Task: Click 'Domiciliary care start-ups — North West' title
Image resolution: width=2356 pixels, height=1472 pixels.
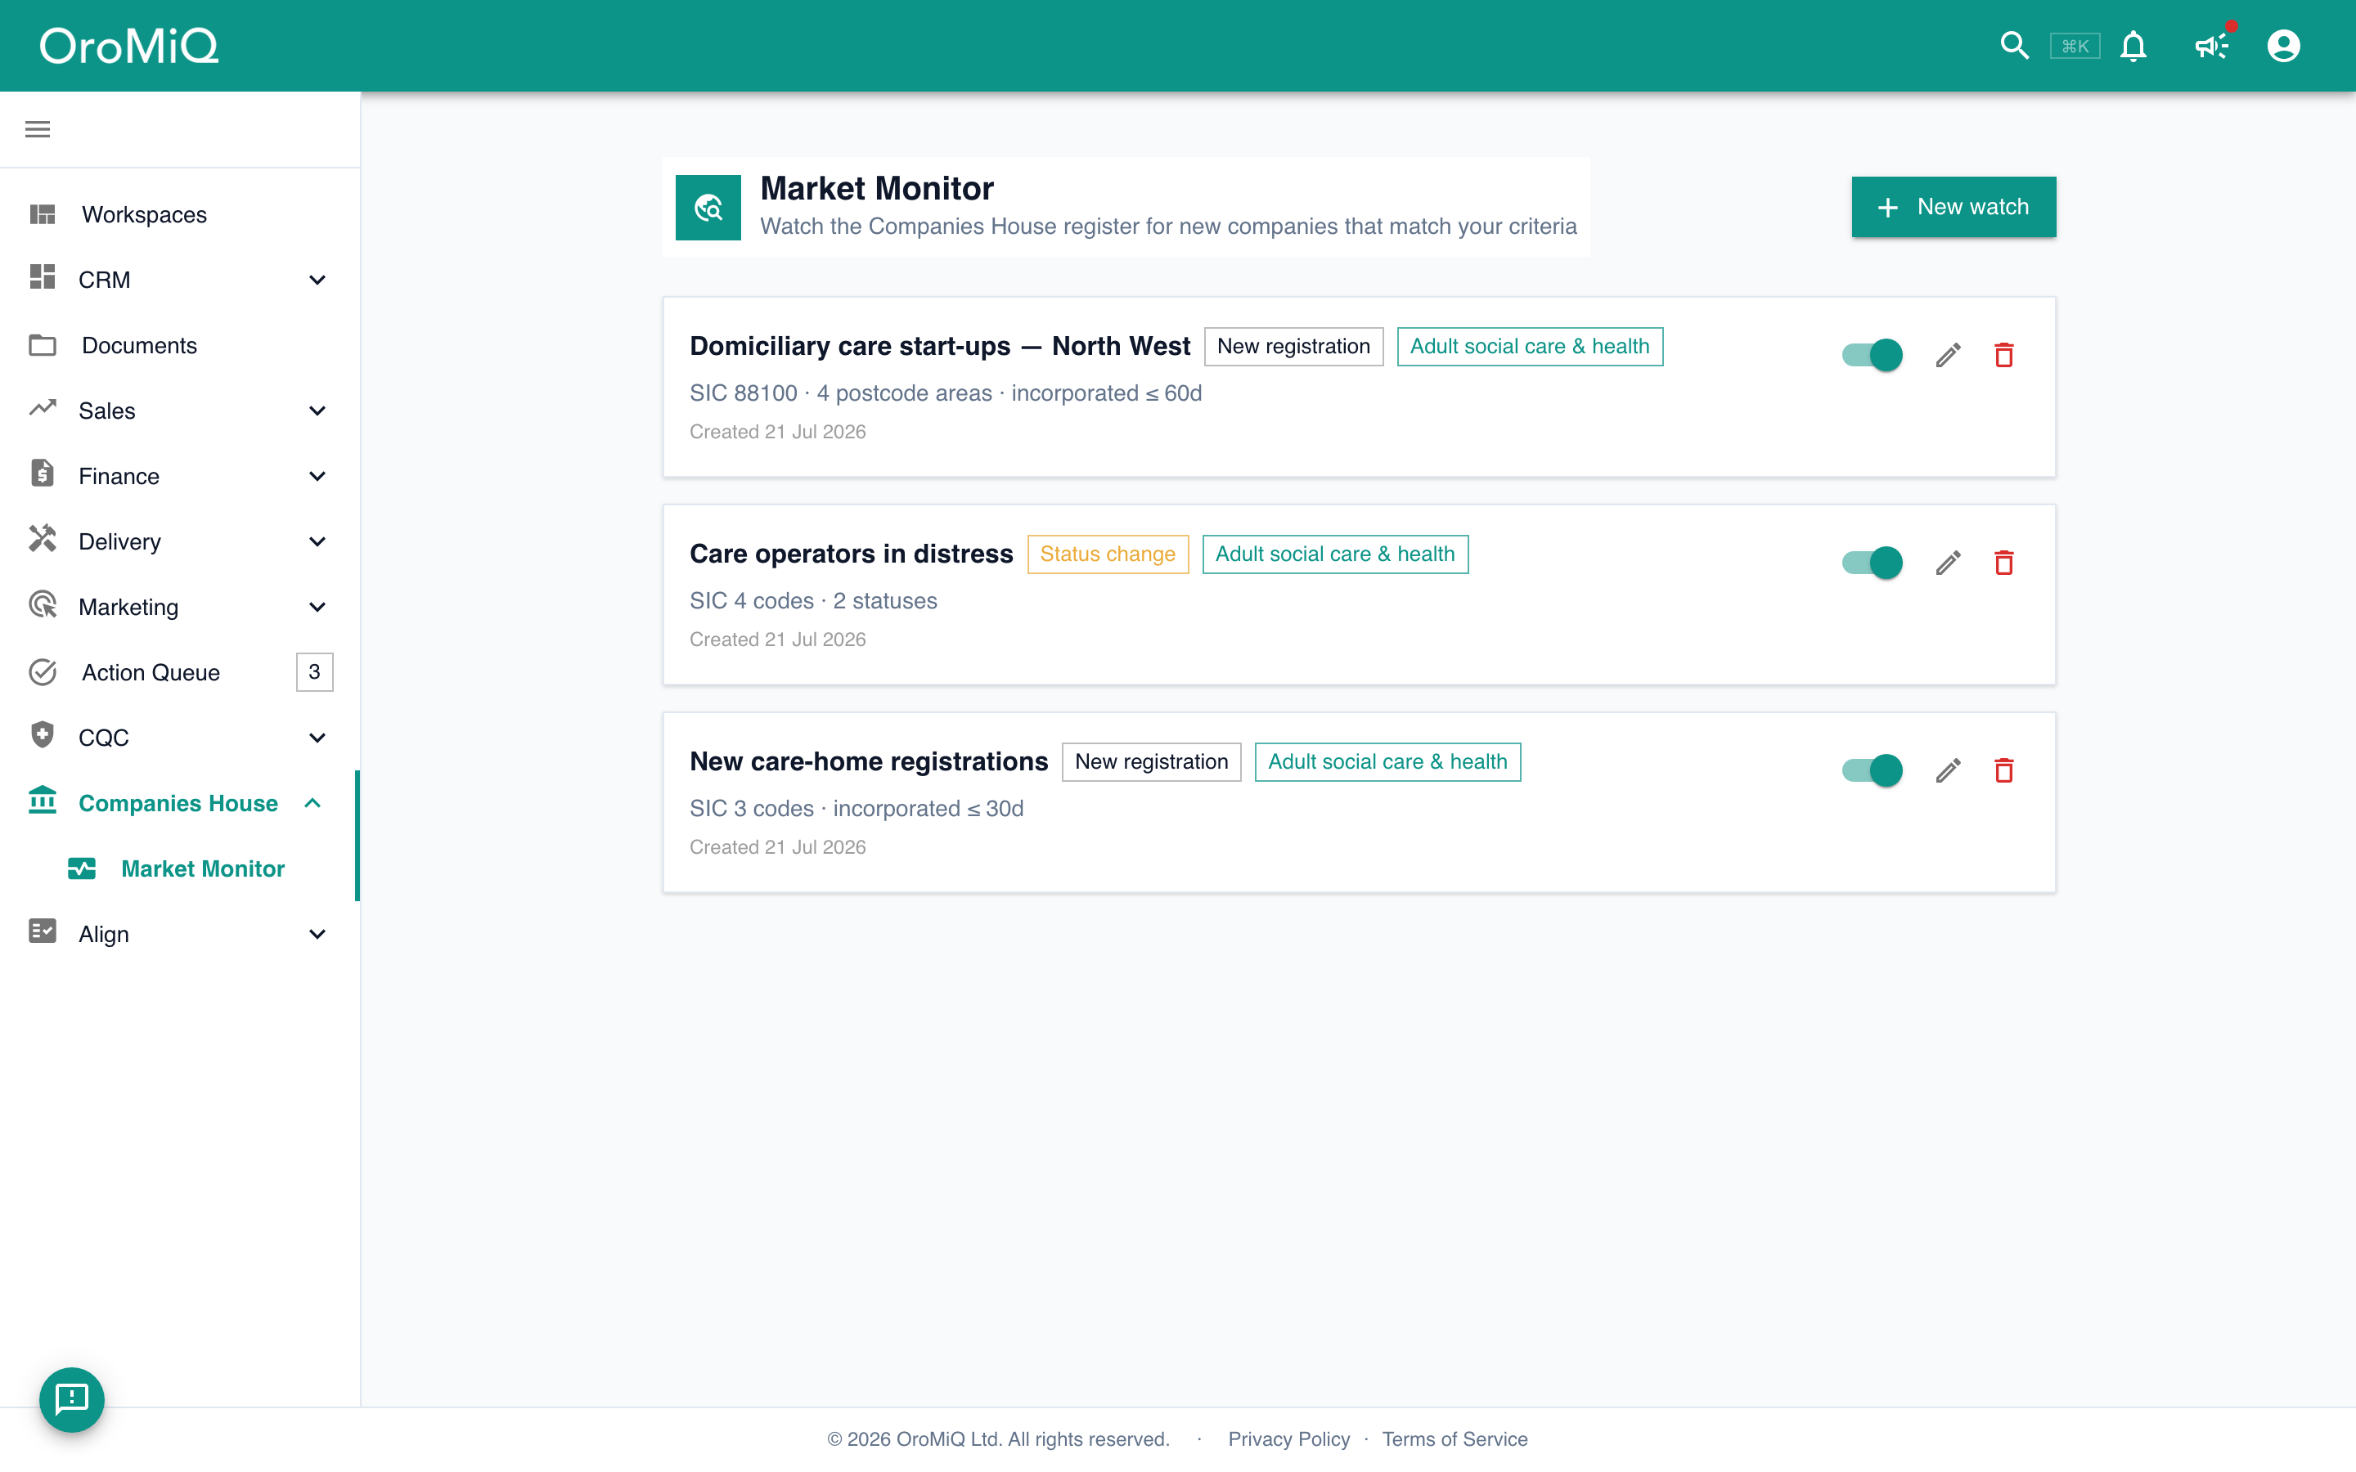Action: (x=939, y=347)
